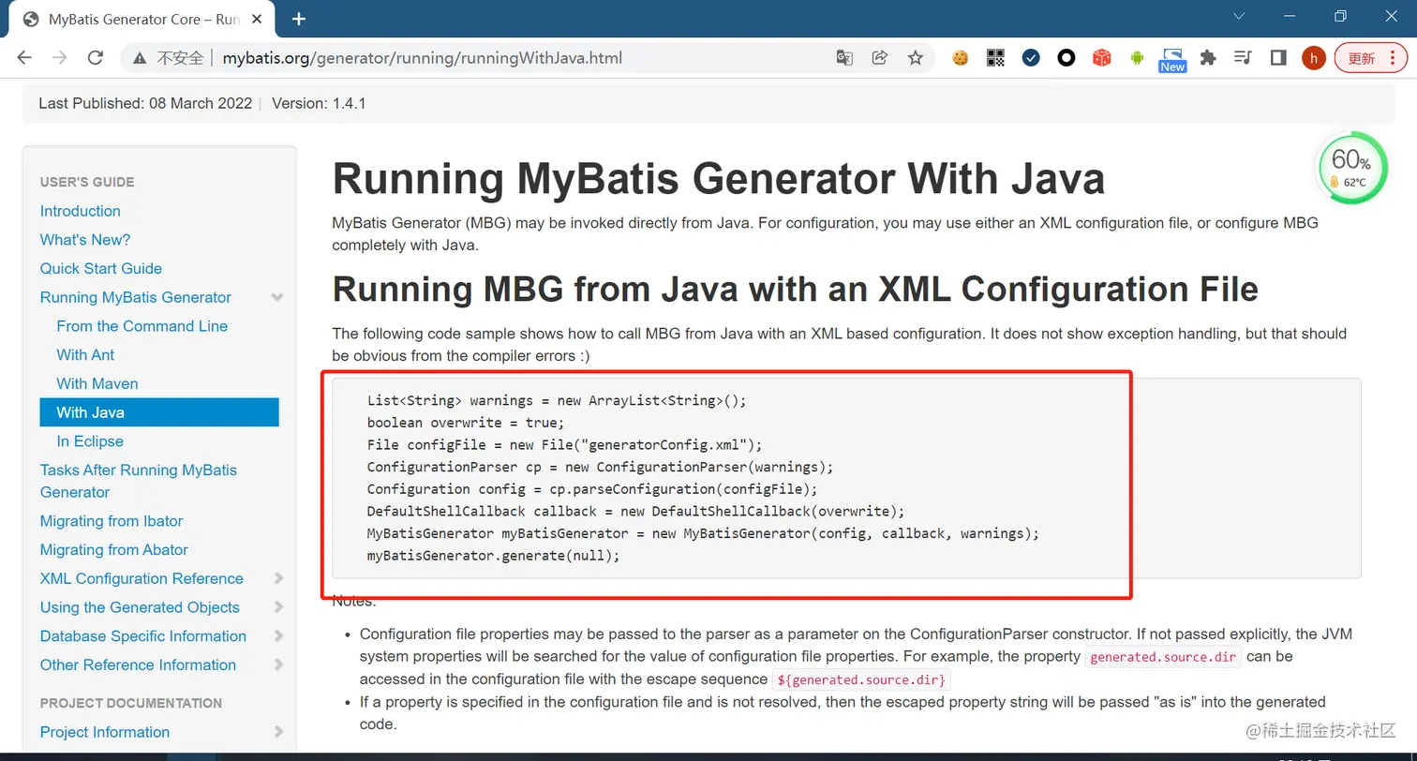This screenshot has width=1417, height=761.
Task: Open the cookie extension icon
Action: [x=961, y=58]
